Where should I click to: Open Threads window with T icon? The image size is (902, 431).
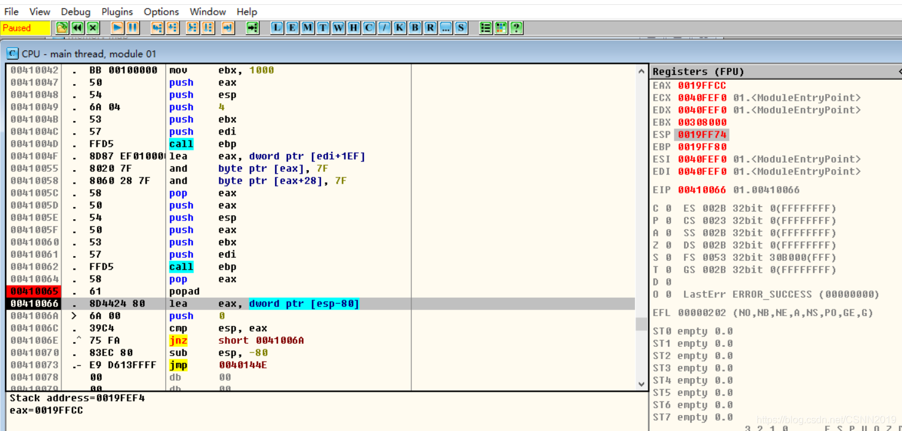coord(323,28)
